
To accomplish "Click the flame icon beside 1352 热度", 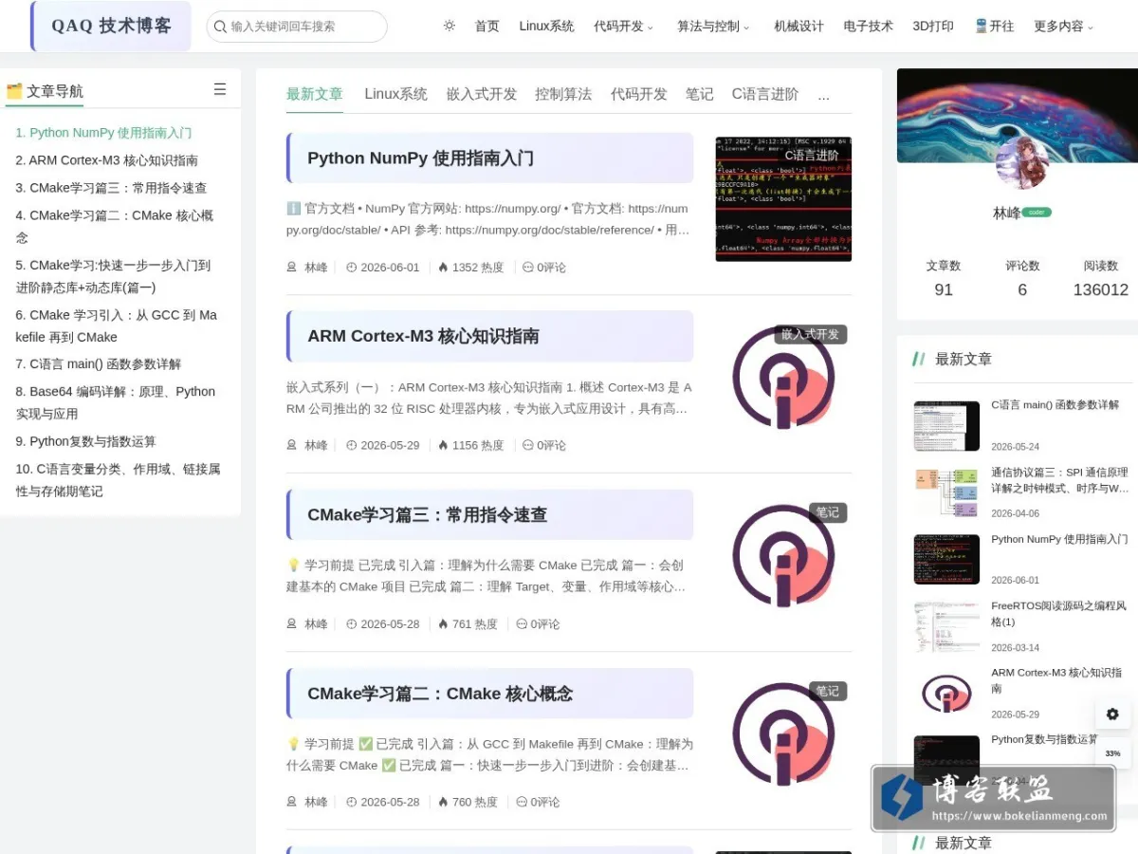I will tap(443, 268).
